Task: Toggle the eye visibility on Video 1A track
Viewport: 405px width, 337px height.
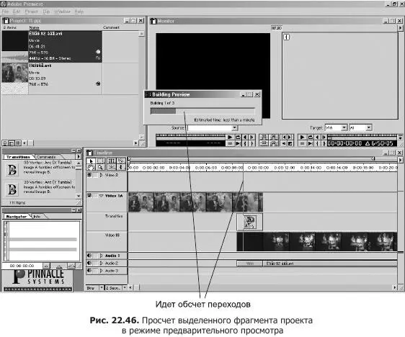Action: 89,195
